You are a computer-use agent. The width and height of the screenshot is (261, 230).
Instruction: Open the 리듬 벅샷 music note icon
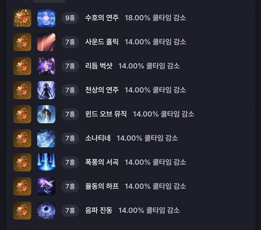46,66
